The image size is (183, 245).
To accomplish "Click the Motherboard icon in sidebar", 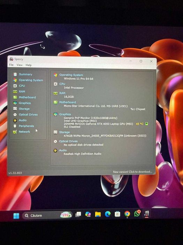I will pyautogui.click(x=15, y=97).
